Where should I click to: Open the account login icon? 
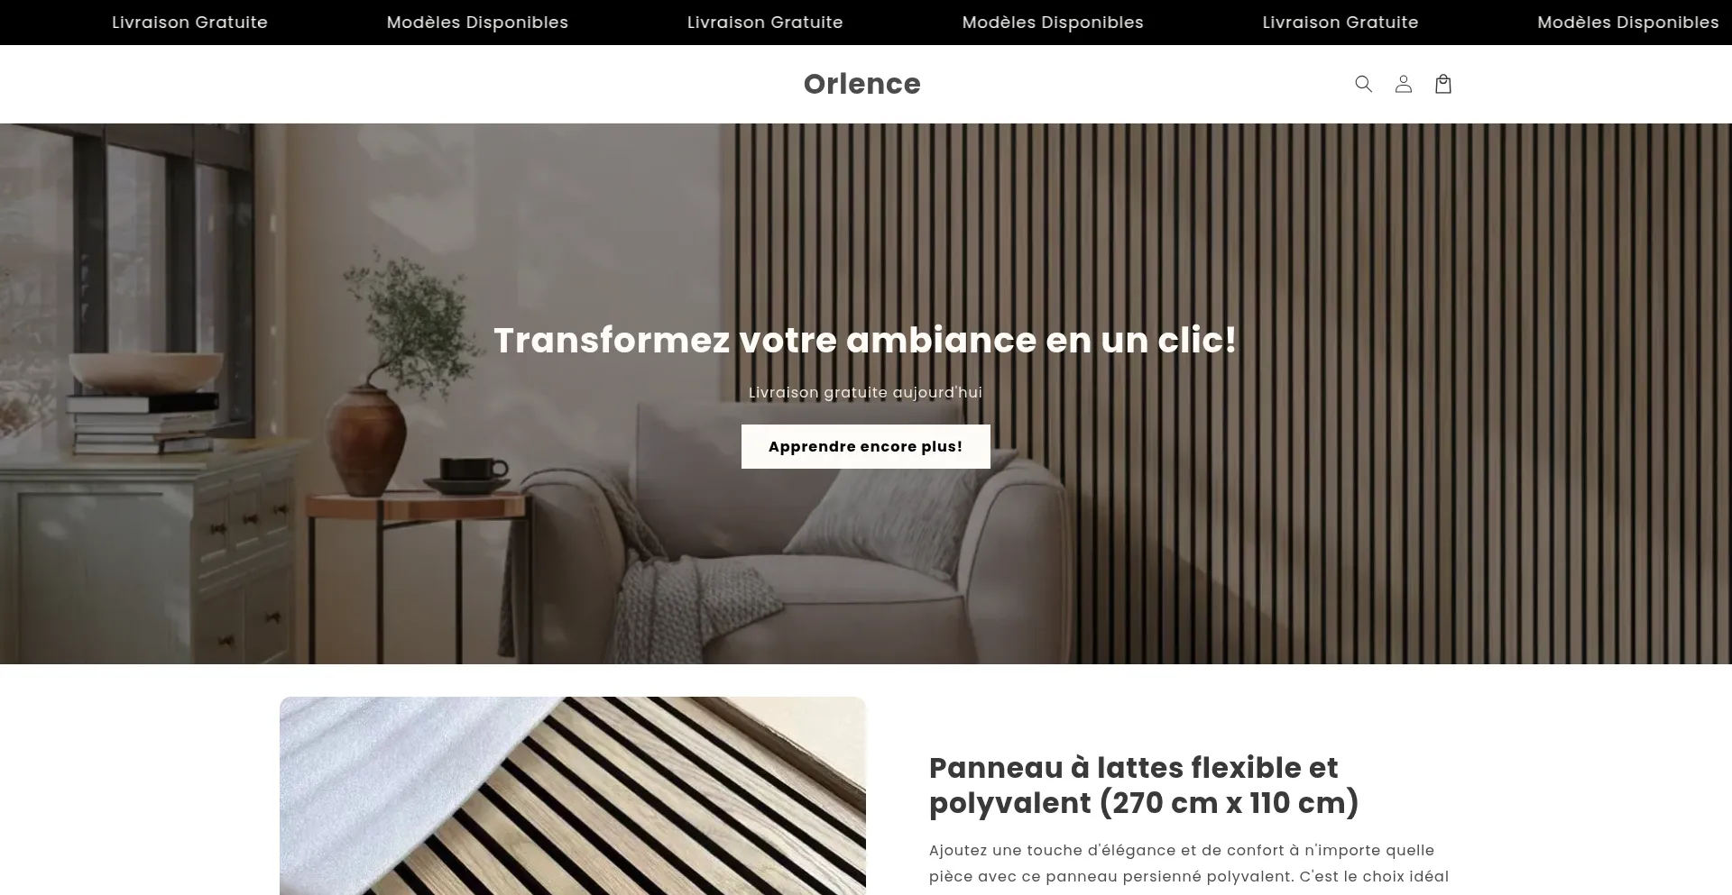click(1403, 84)
